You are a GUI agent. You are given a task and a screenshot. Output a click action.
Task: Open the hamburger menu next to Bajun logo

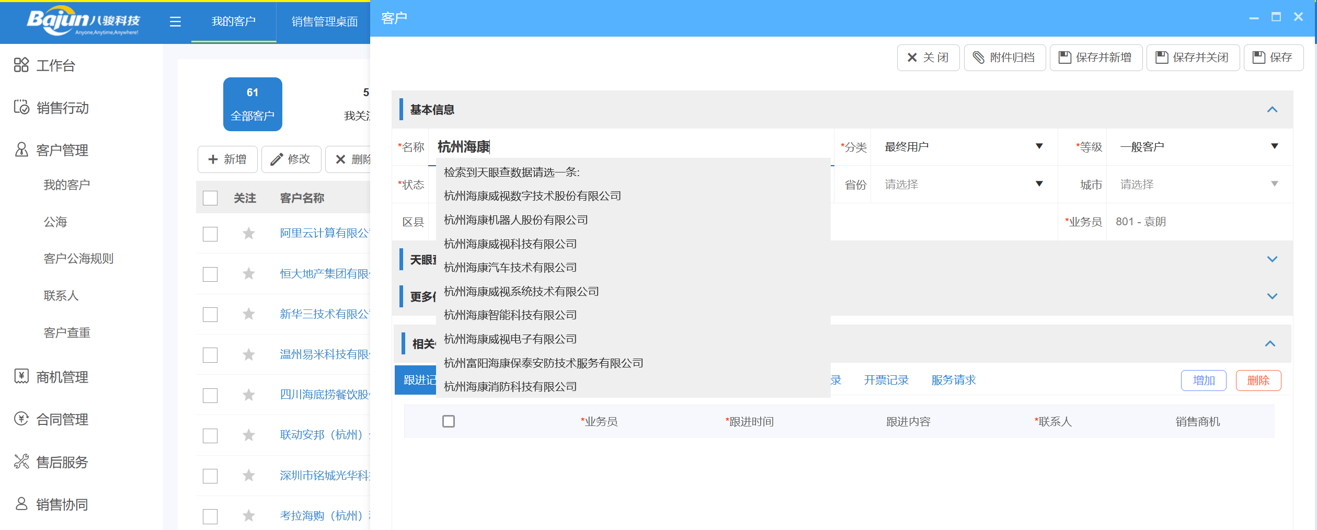(175, 22)
